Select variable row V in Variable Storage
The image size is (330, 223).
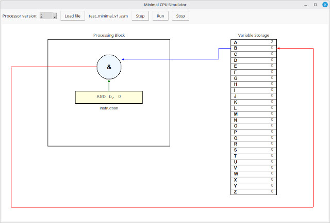[x=254, y=168]
